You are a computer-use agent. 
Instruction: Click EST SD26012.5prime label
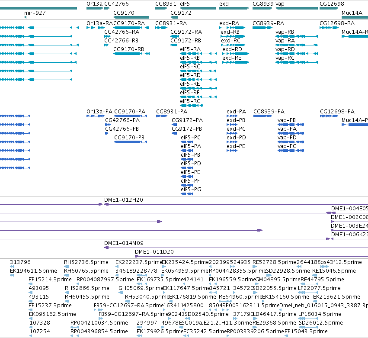[321, 323]
